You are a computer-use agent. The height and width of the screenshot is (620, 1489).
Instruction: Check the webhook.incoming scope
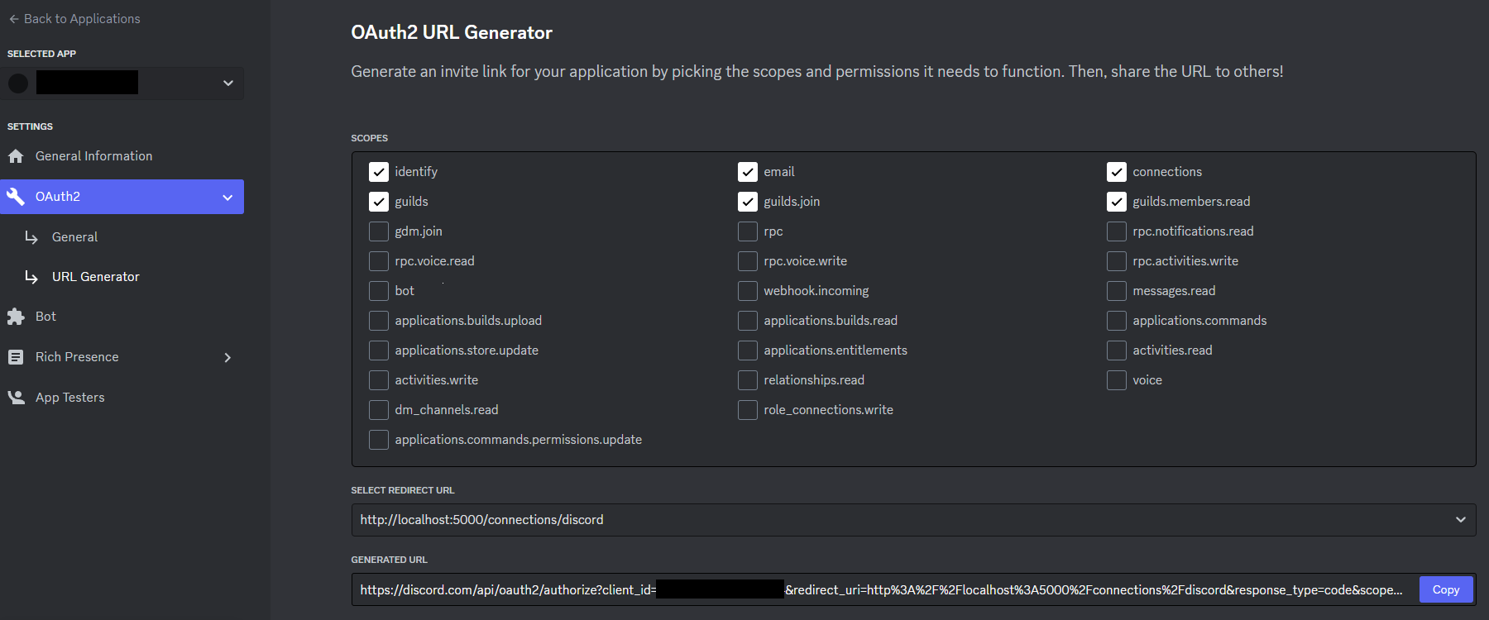tap(748, 290)
